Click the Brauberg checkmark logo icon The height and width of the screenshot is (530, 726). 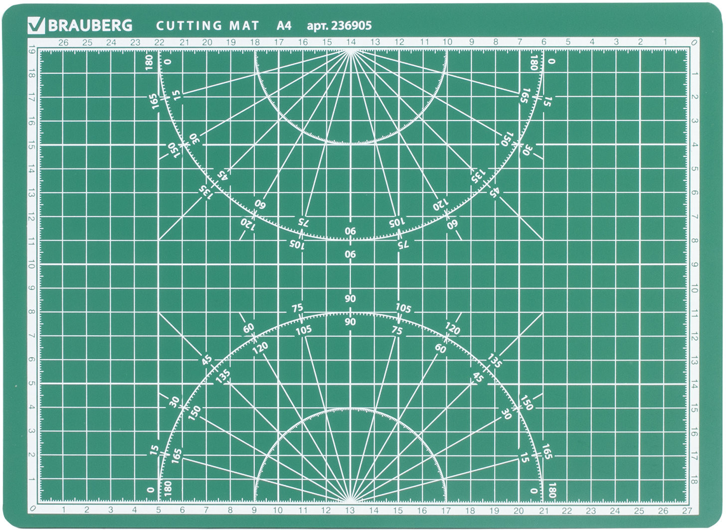(x=37, y=25)
